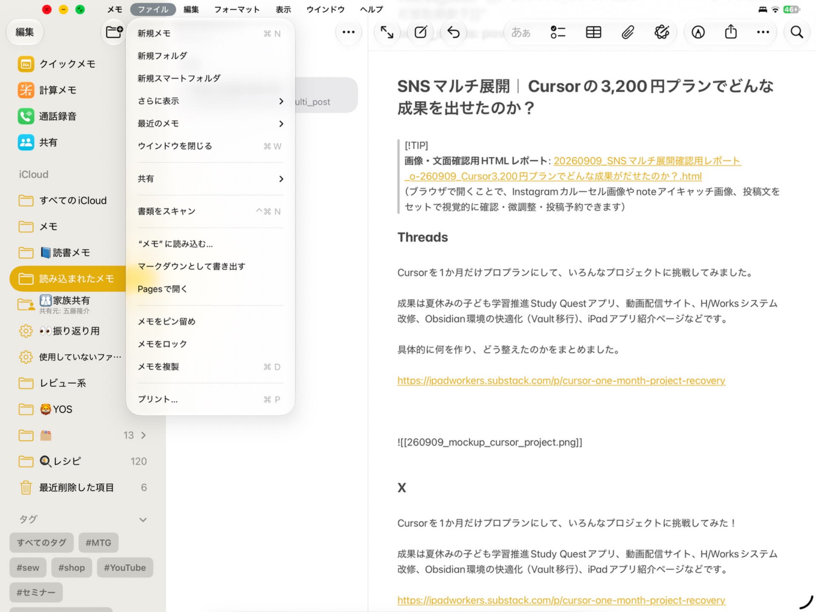Attach a file with paperclip icon
Screen dimensions: 816x612
tap(627, 32)
